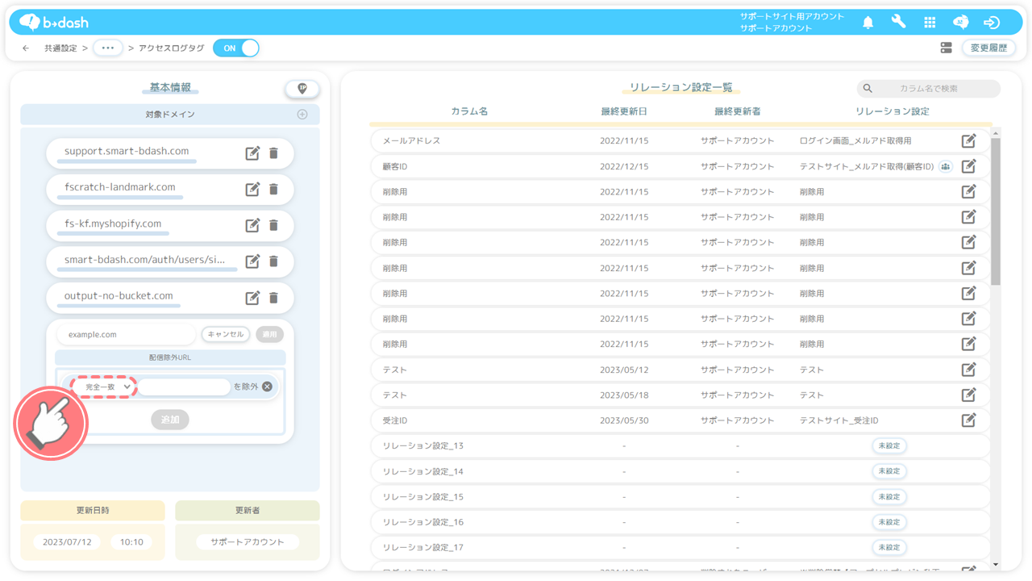Click the 2023/07/12 update date
The image size is (1032, 581).
point(67,542)
